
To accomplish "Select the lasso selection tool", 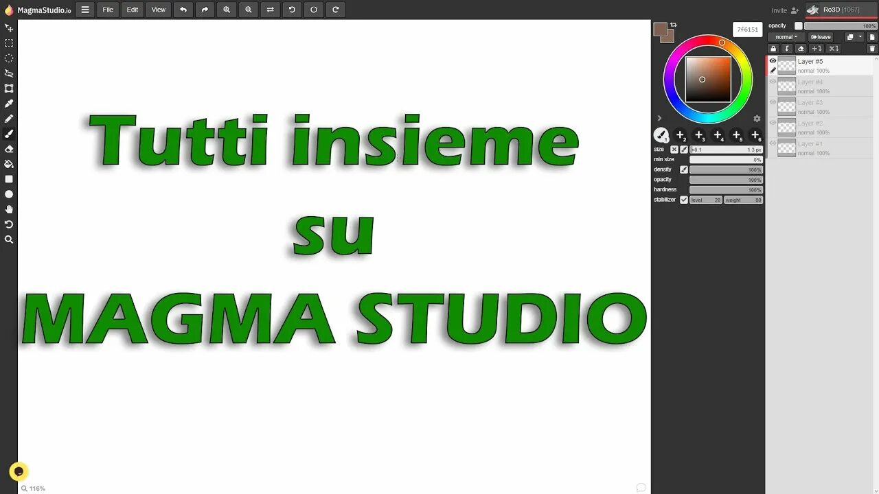I will [9, 73].
